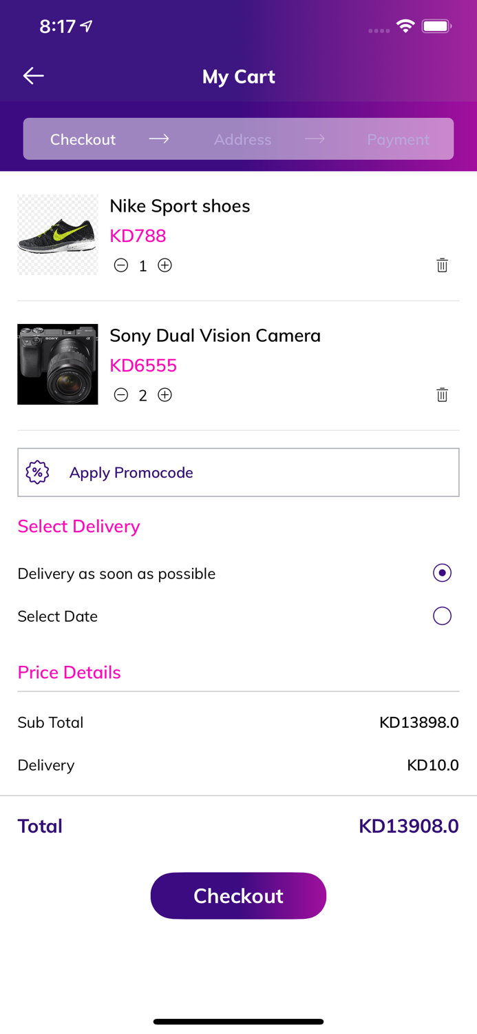477x1034 pixels.
Task: Choose the Select Date radio button
Action: [x=442, y=616]
